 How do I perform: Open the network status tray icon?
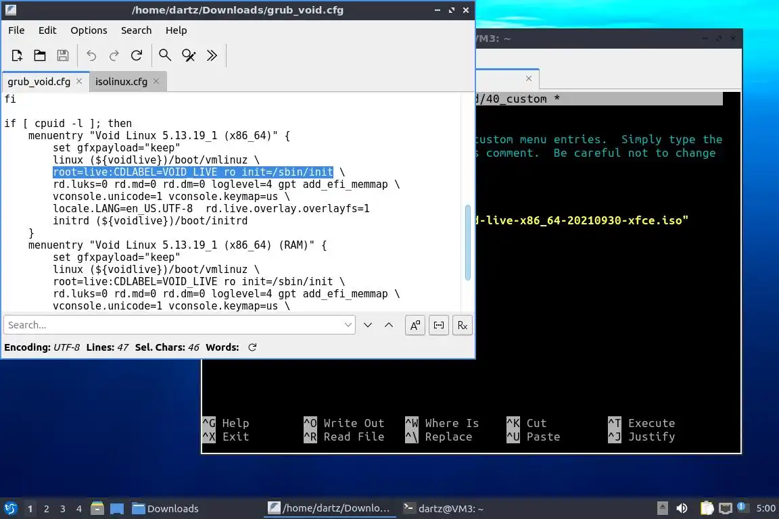[726, 508]
